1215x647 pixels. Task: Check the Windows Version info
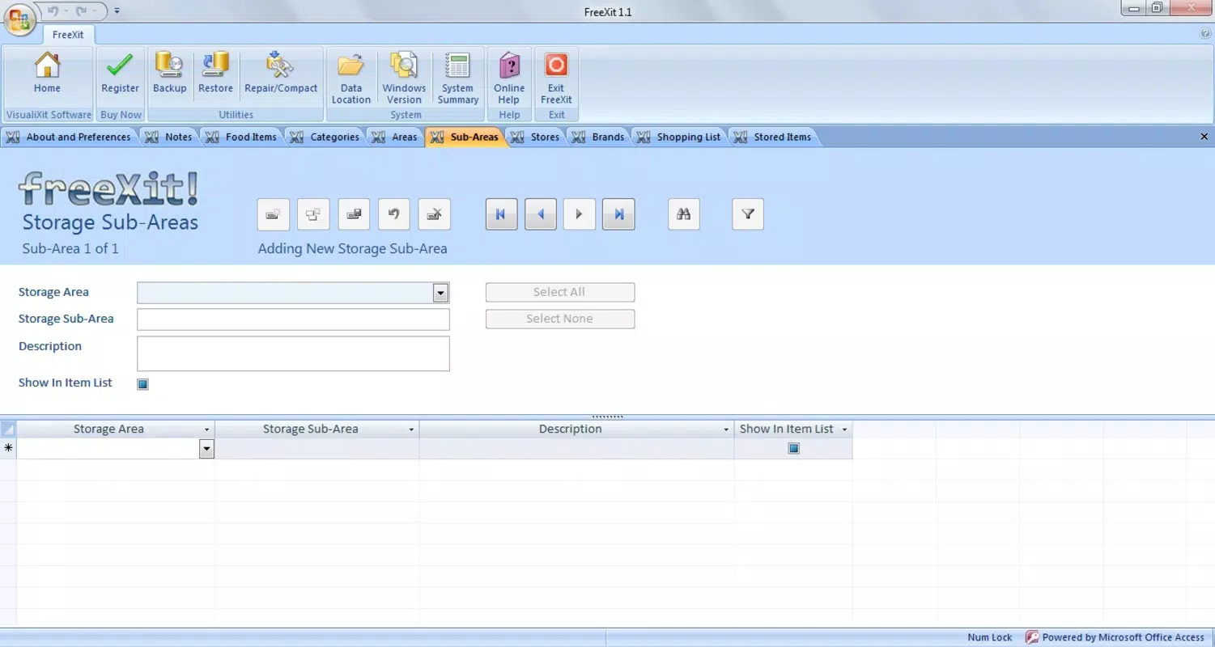(404, 78)
